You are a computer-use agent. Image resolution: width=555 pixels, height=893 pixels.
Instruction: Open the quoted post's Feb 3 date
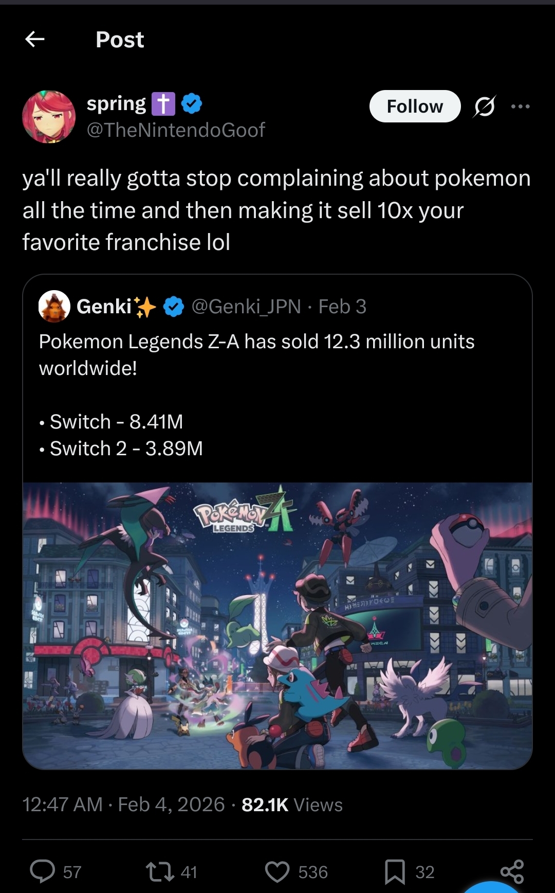[342, 307]
